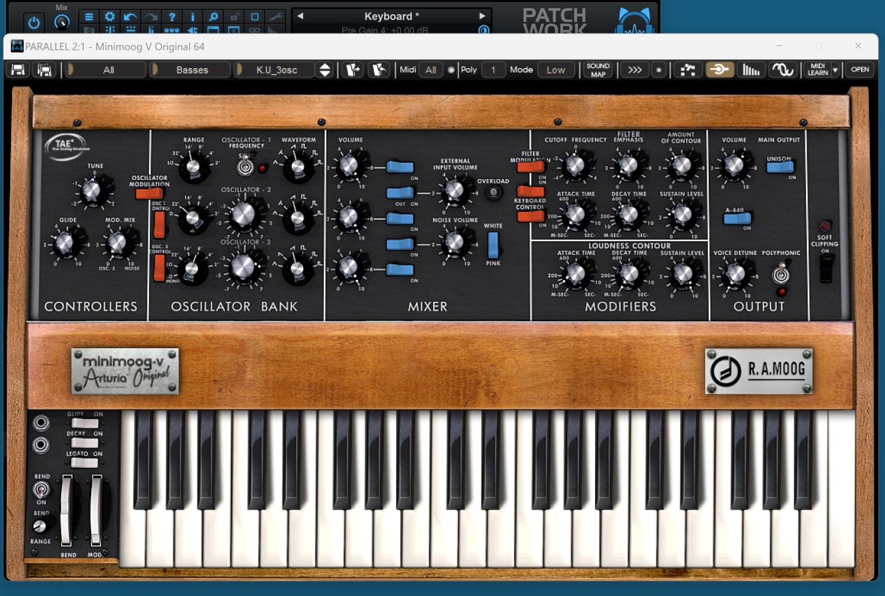Click the Save preset floppy icon
The width and height of the screenshot is (885, 596).
[18, 69]
